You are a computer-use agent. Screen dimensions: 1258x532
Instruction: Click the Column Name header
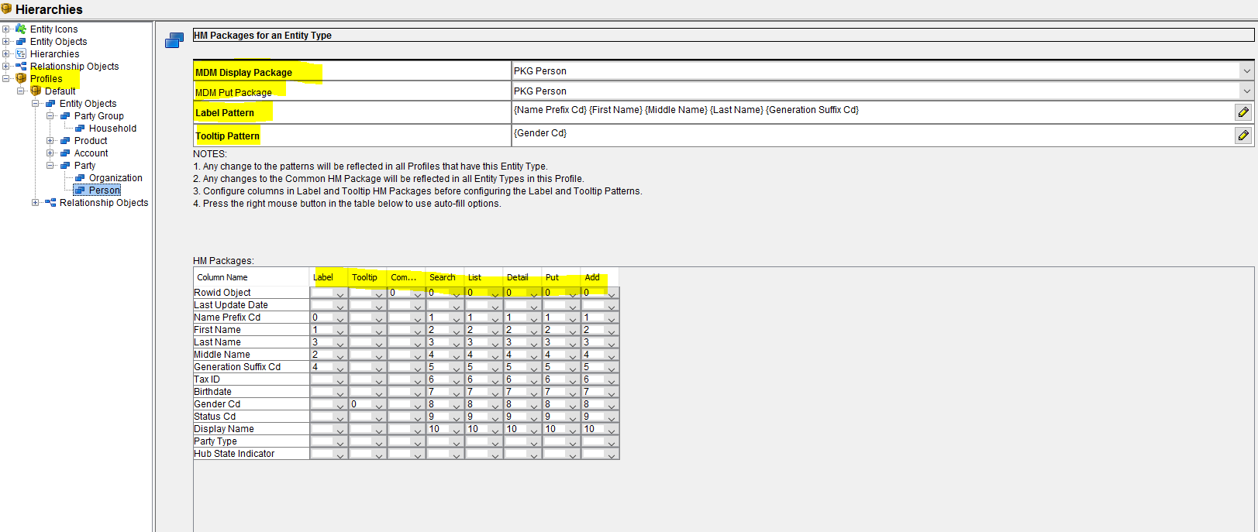pyautogui.click(x=251, y=277)
